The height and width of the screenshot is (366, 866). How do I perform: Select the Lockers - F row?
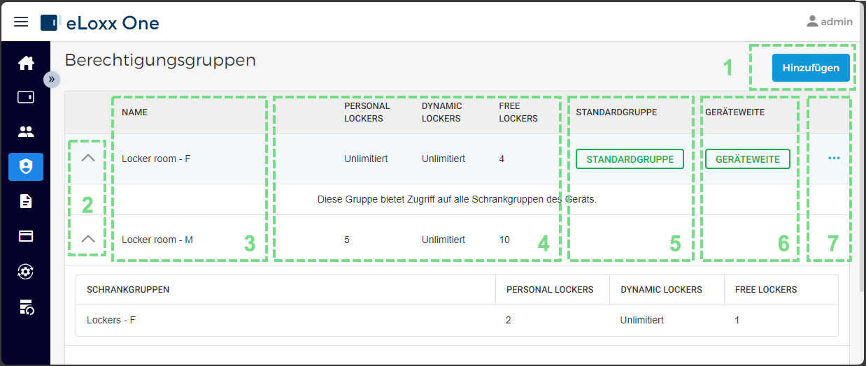coord(457,321)
